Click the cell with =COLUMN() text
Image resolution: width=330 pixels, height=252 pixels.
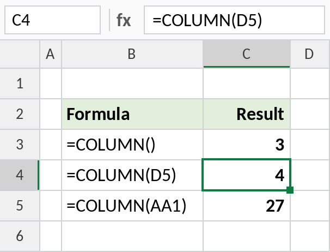[x=132, y=145]
